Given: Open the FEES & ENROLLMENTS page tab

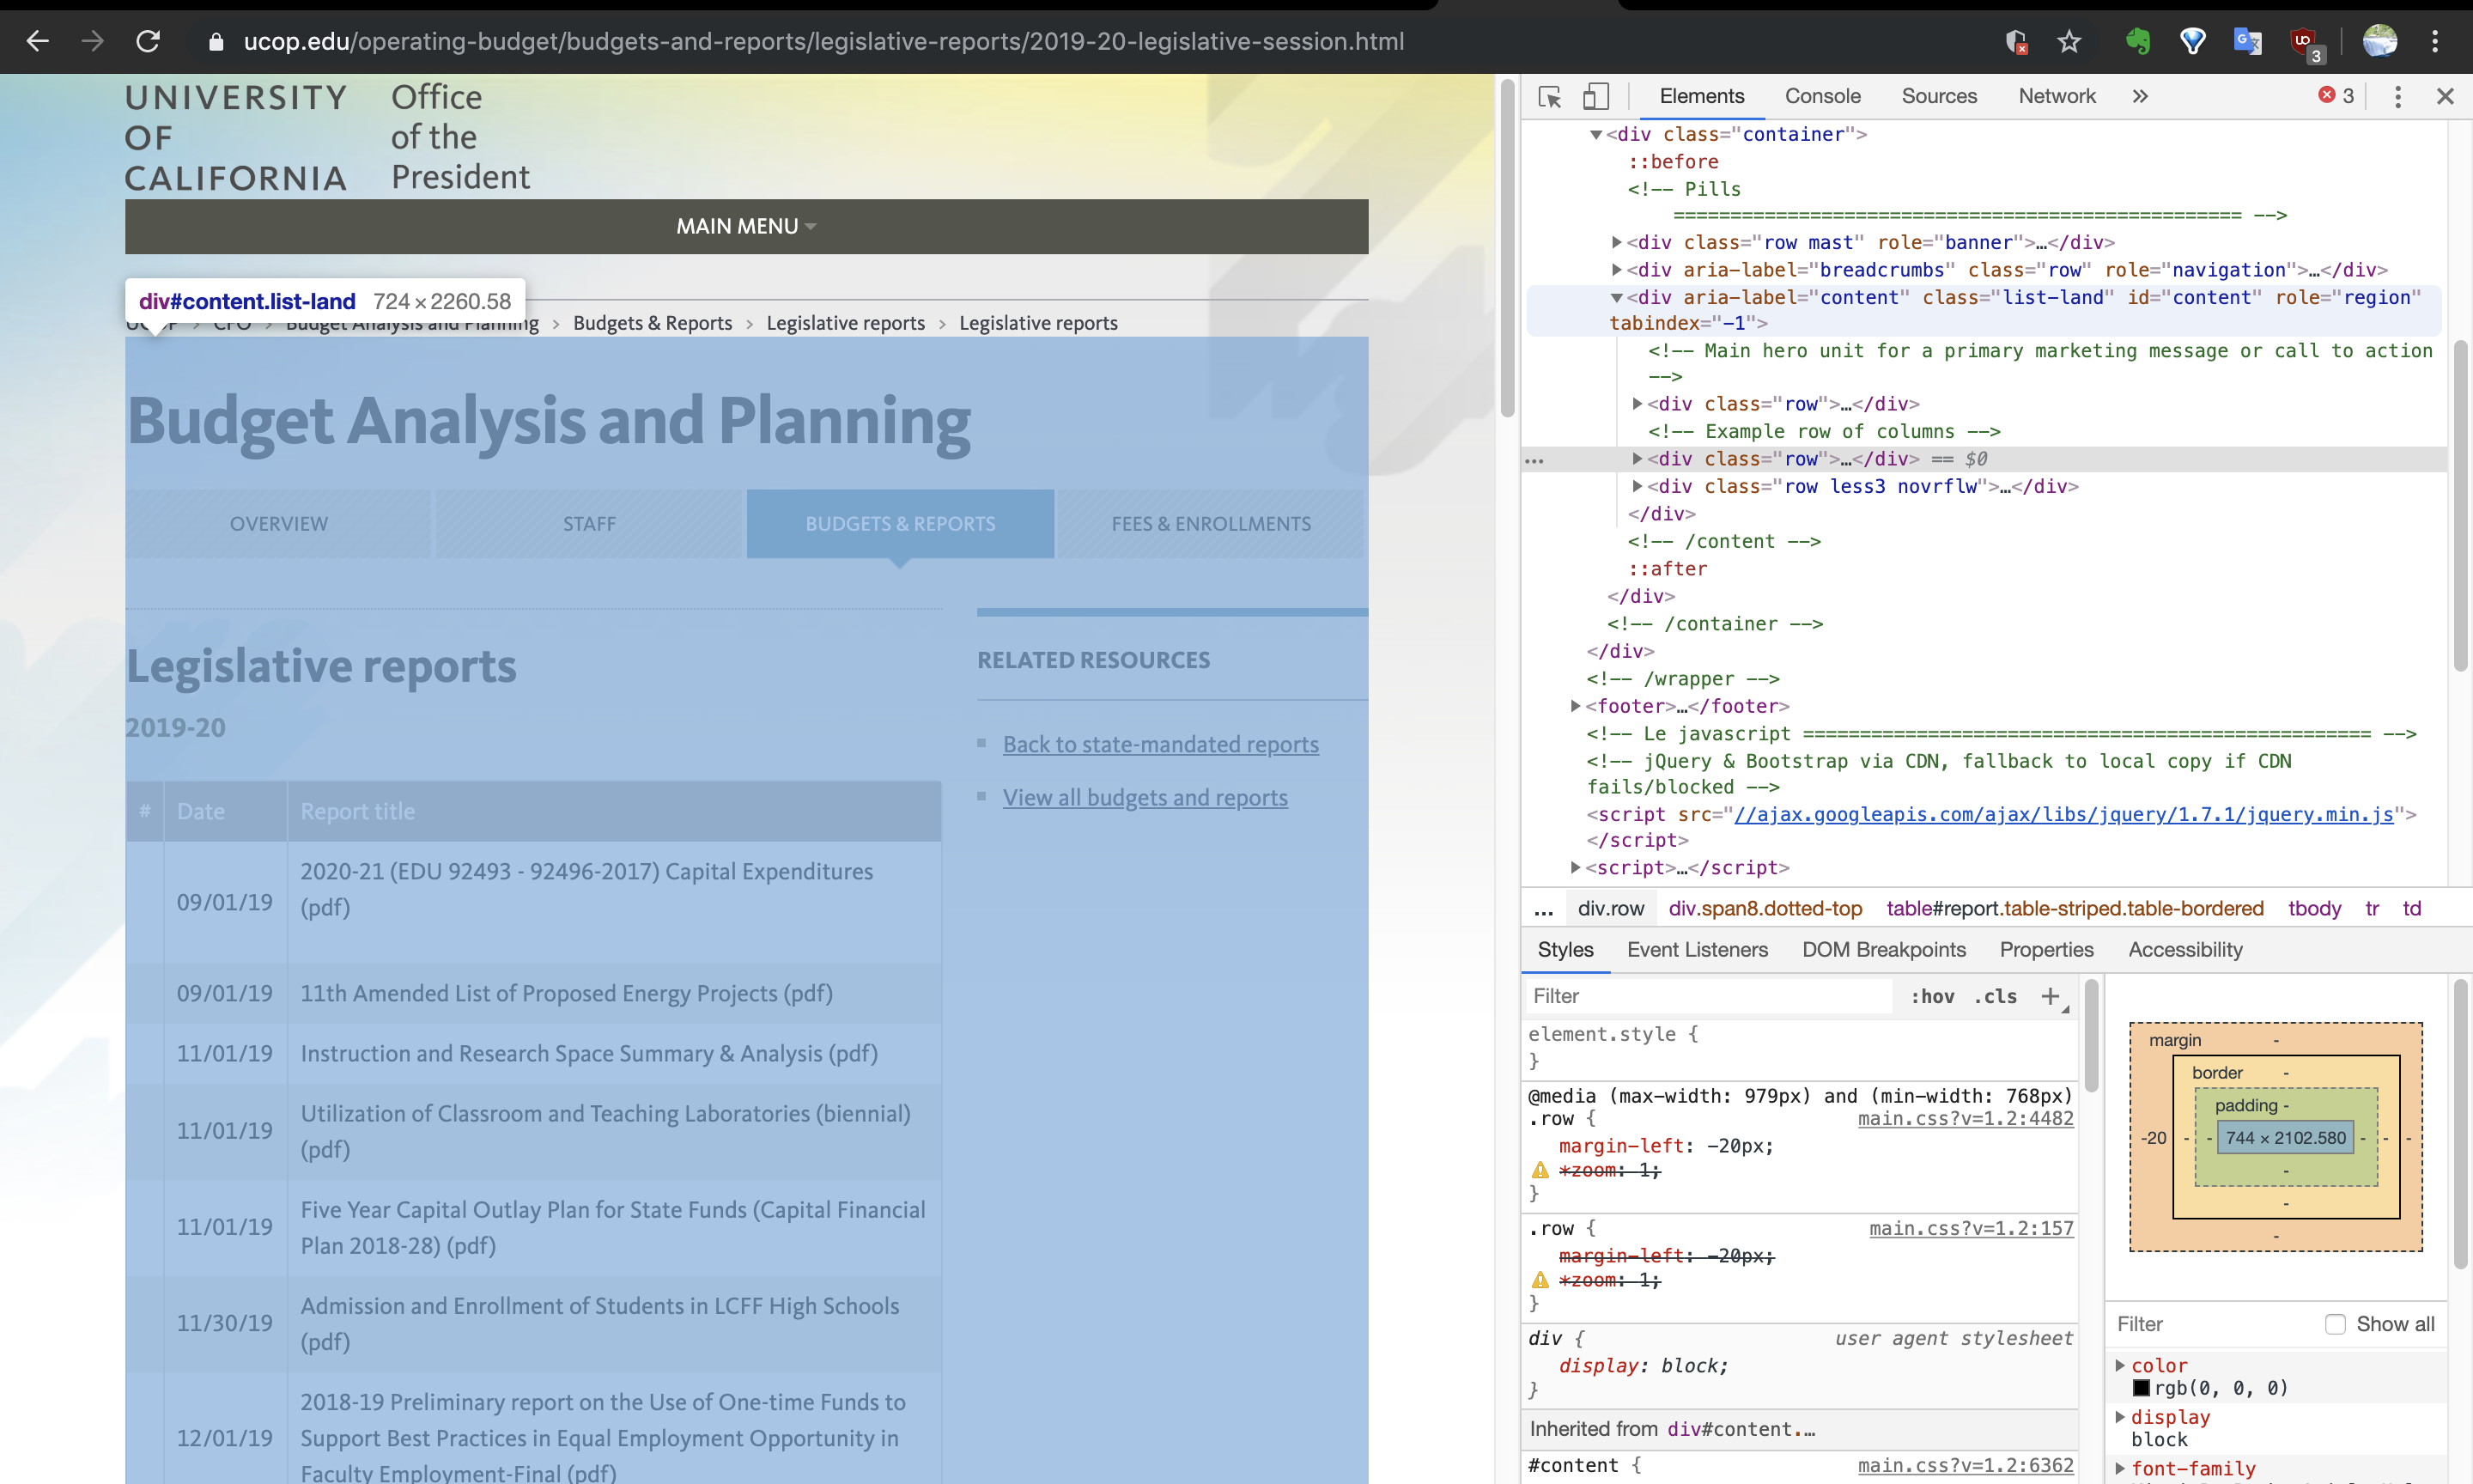Looking at the screenshot, I should pos(1211,523).
